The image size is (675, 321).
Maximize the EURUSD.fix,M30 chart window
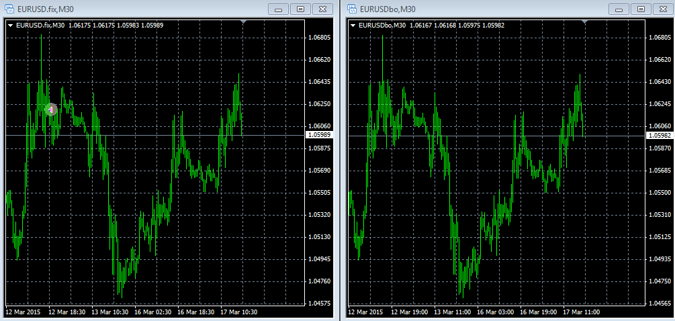point(300,9)
